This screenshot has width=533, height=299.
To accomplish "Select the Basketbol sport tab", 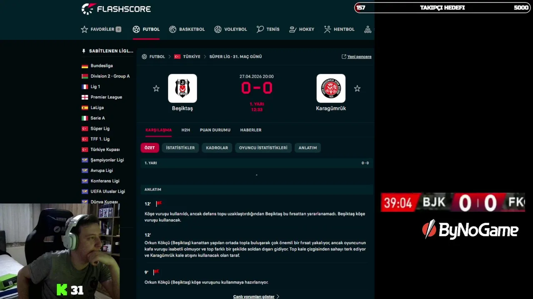I will pos(187,29).
